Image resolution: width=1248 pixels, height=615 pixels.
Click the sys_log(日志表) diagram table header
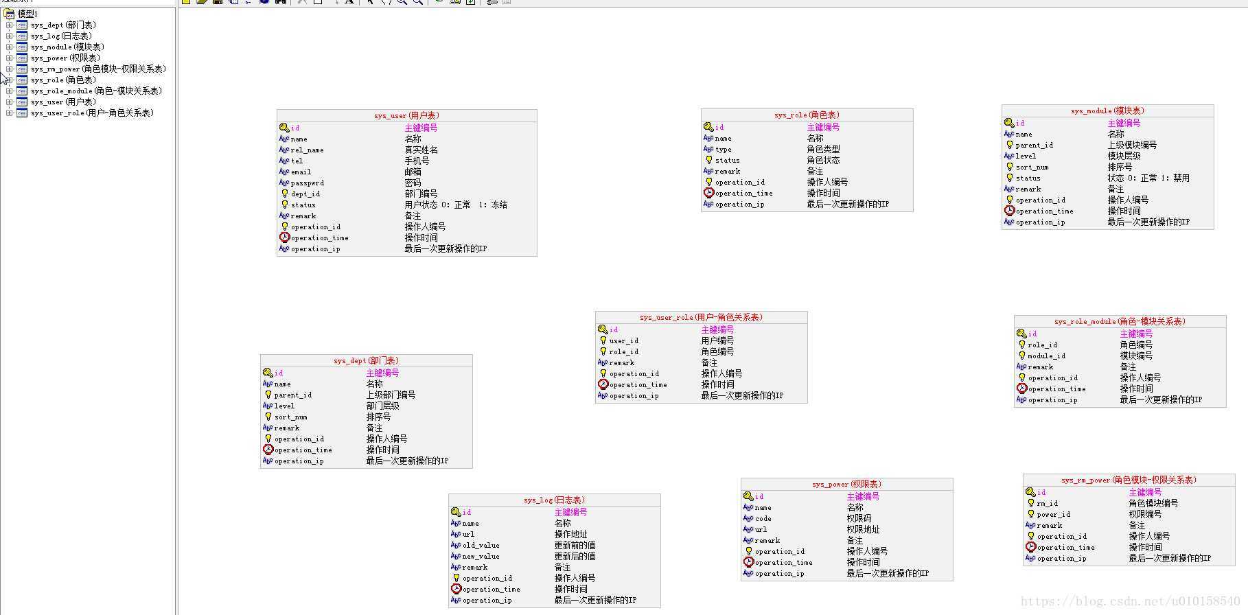(x=555, y=500)
